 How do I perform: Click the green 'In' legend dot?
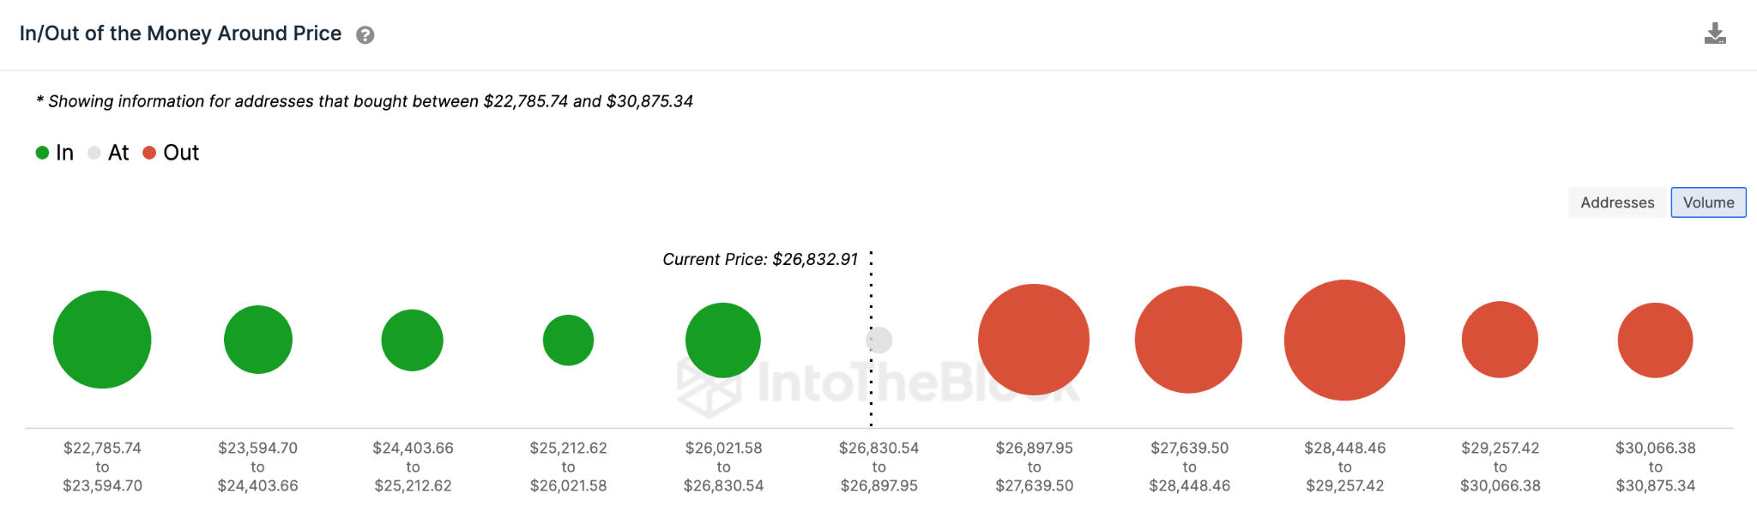(x=40, y=152)
